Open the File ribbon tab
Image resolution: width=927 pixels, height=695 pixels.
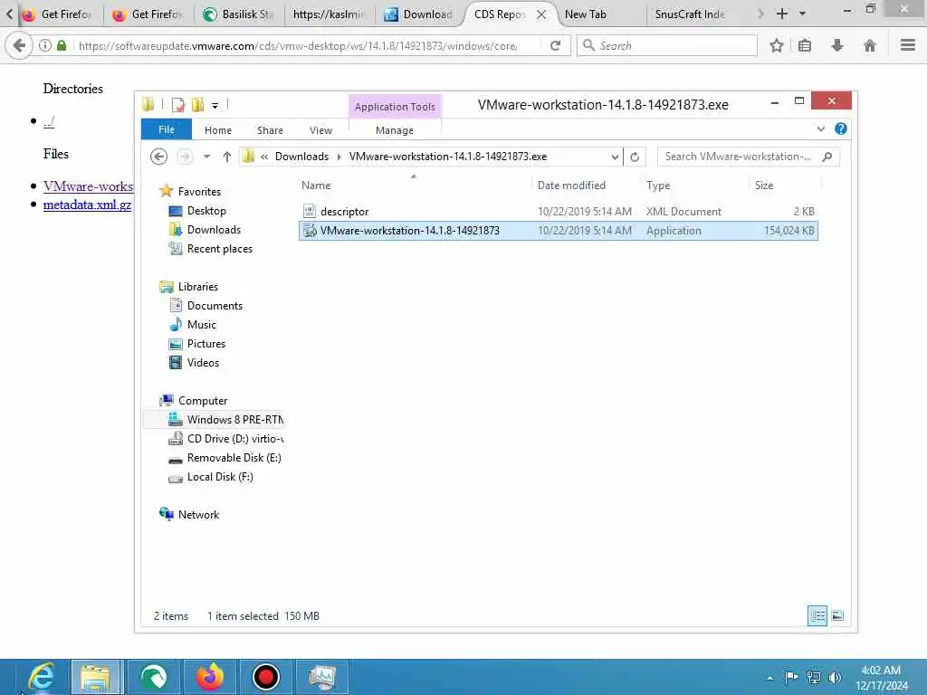point(167,129)
